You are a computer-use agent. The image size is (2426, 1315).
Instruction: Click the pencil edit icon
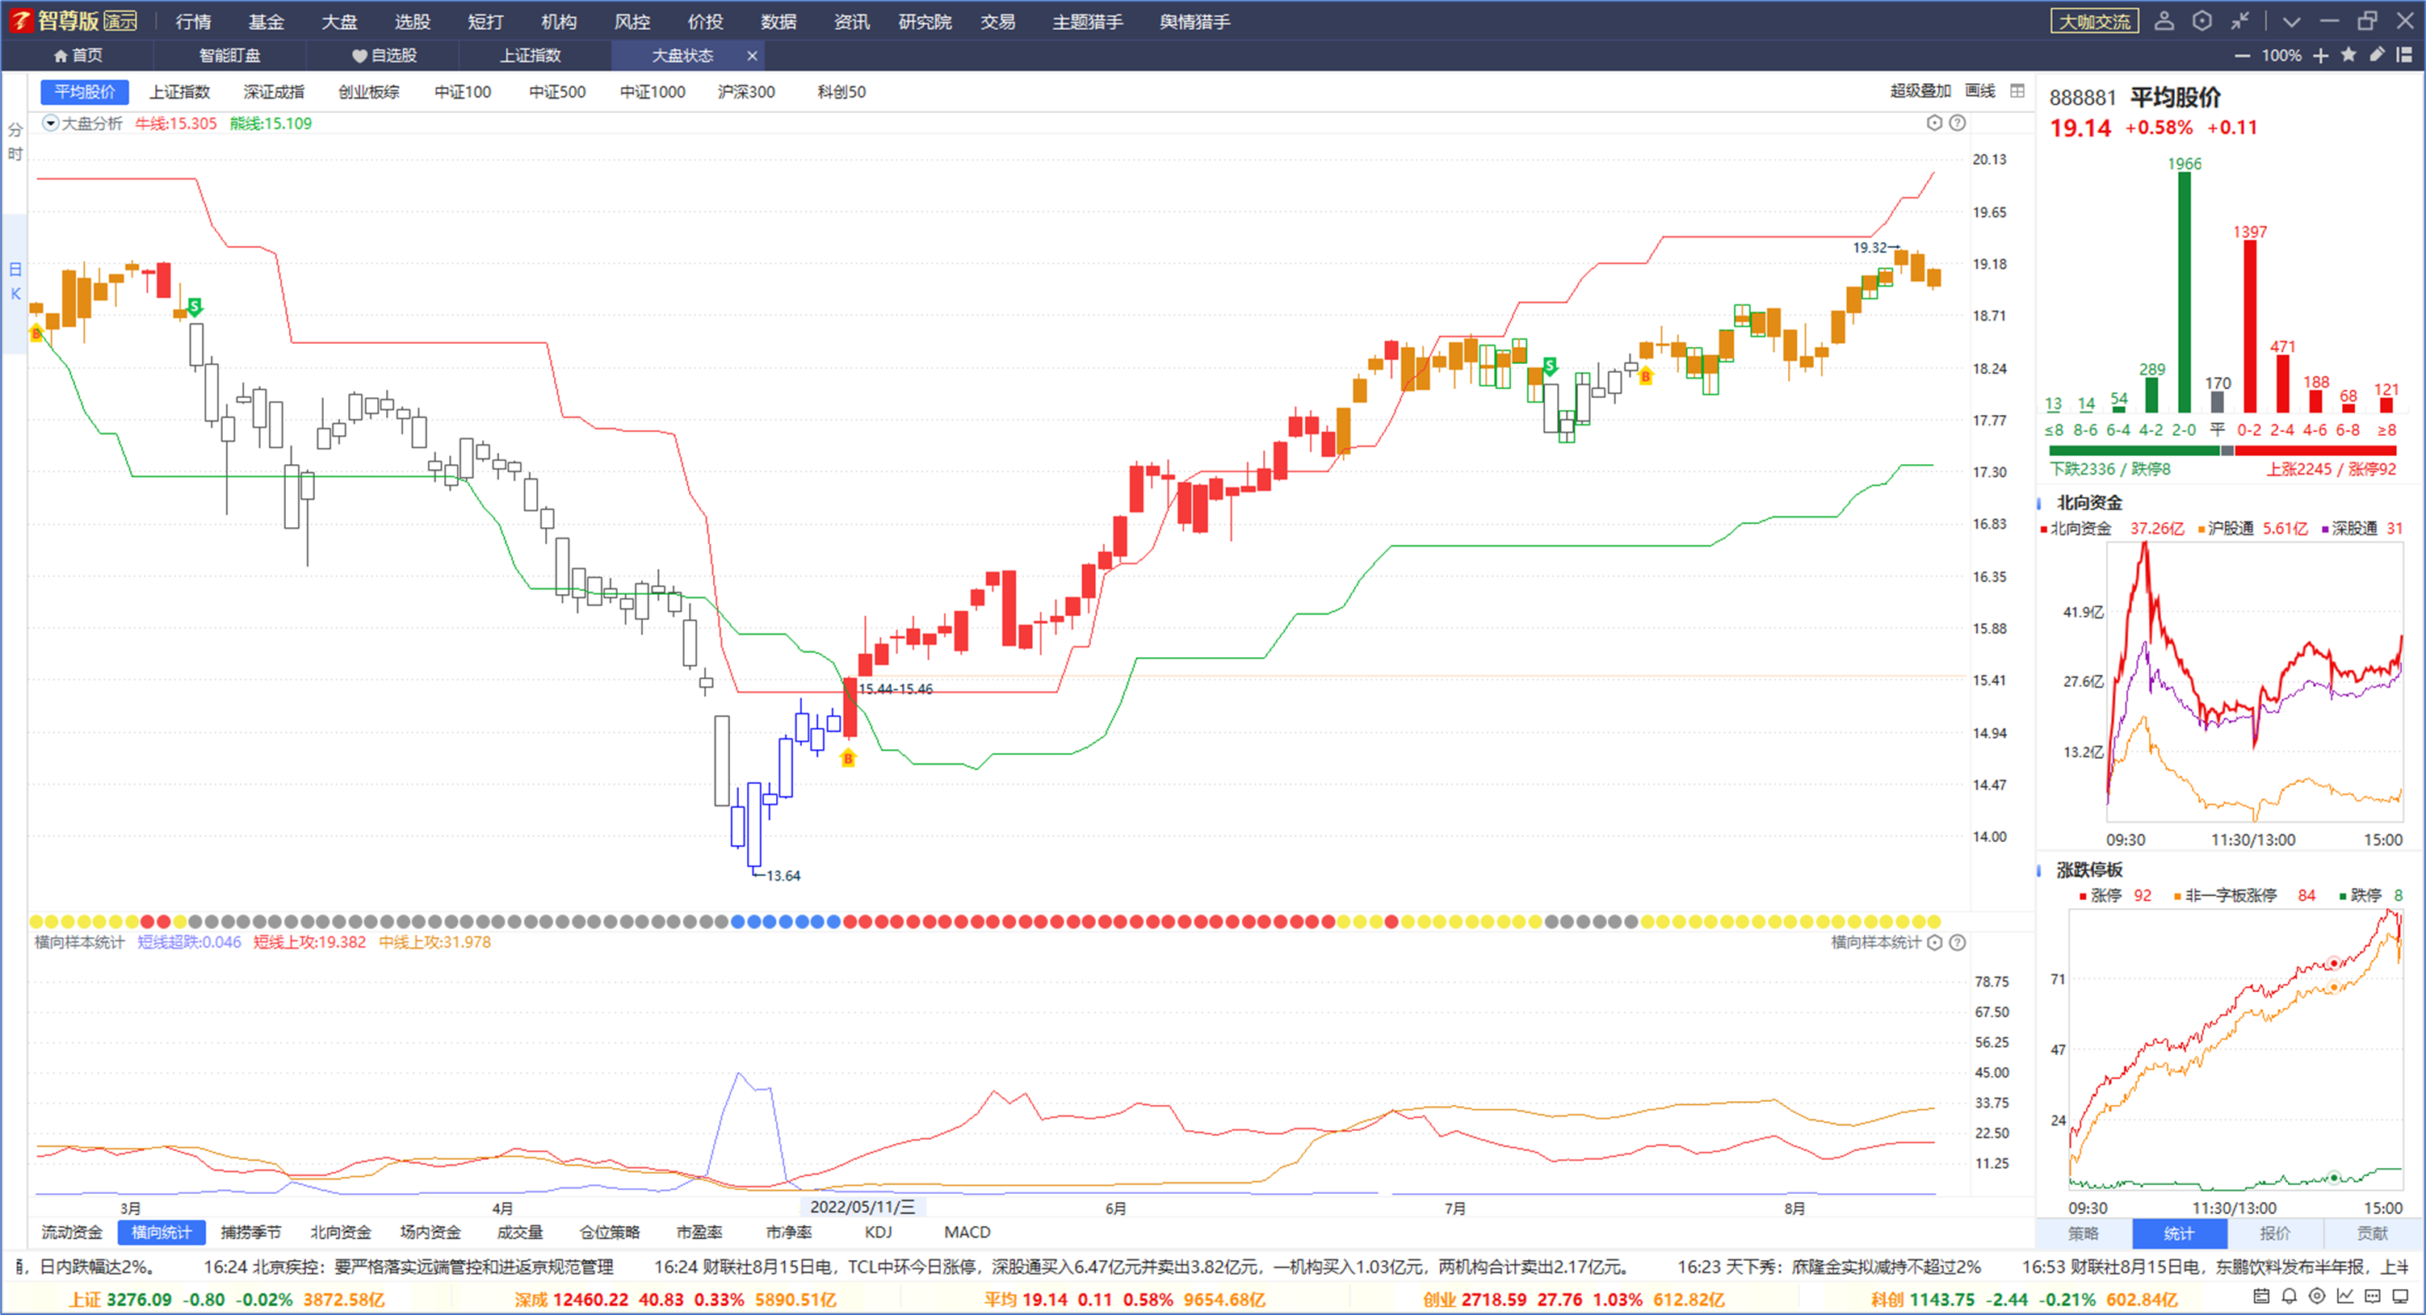pyautogui.click(x=2377, y=55)
